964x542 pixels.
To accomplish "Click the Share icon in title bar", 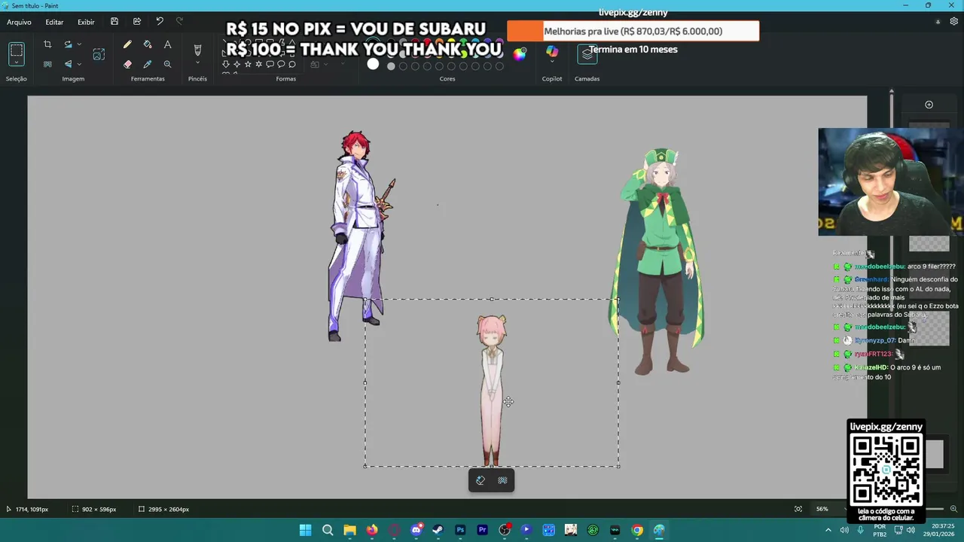I will point(137,22).
